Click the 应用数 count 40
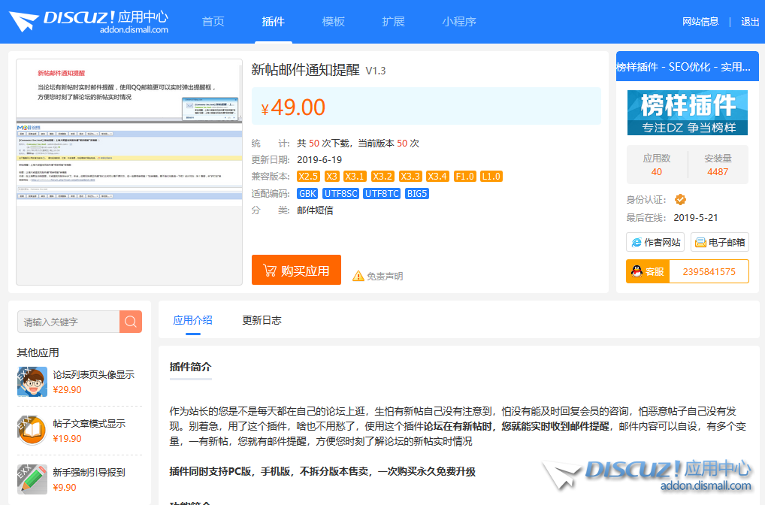 [x=656, y=172]
